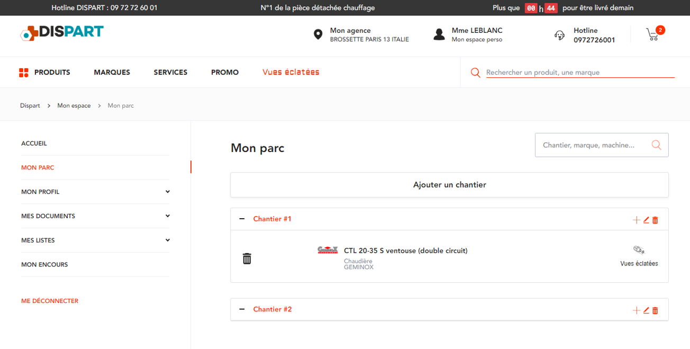Click the Mon agence location pin icon
The width and height of the screenshot is (690, 349).
click(317, 34)
